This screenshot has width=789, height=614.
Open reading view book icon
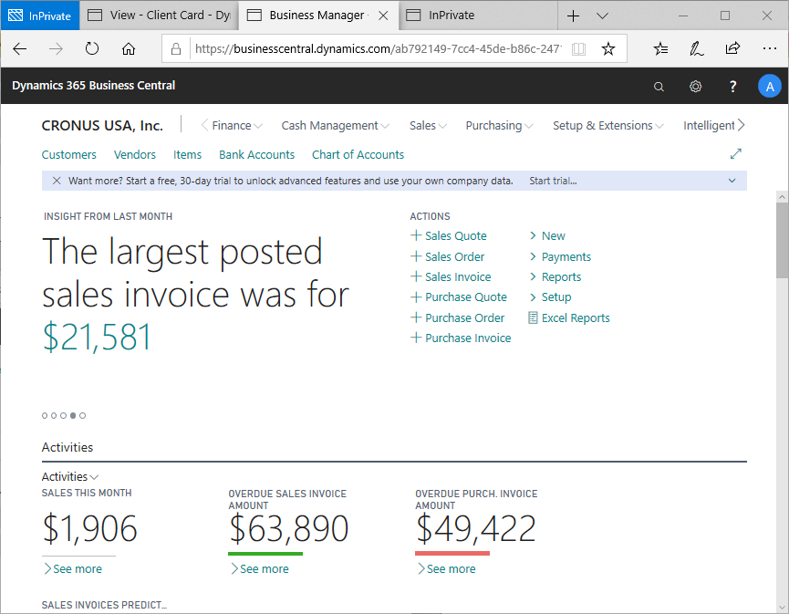coord(578,49)
